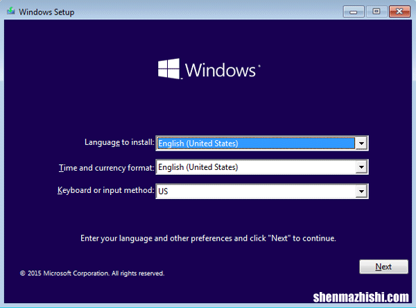Expand the Time and currency format arrow
Image resolution: width=416 pixels, height=308 pixels.
coord(361,167)
